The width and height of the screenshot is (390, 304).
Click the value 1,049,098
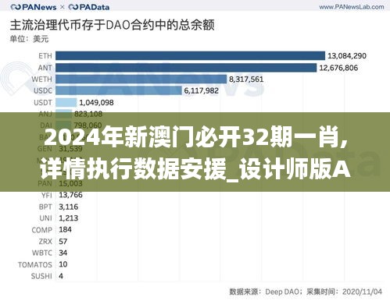point(96,102)
